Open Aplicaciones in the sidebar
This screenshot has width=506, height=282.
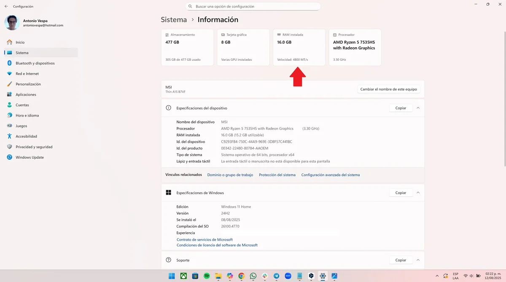[x=41, y=95]
